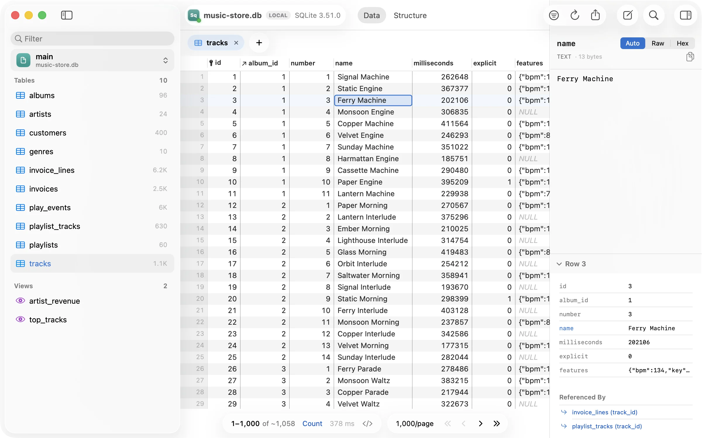Image resolution: width=702 pixels, height=438 pixels.
Task: Select the Monsoon Engine cell
Action: click(x=373, y=112)
